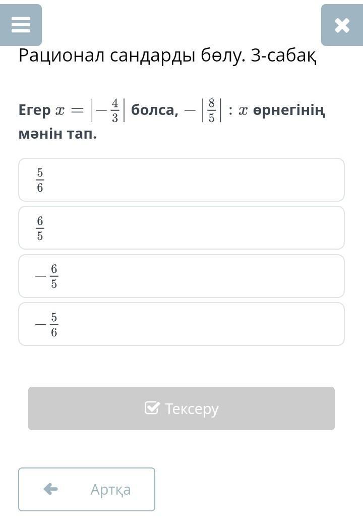Select the answer −5/6

(181, 324)
